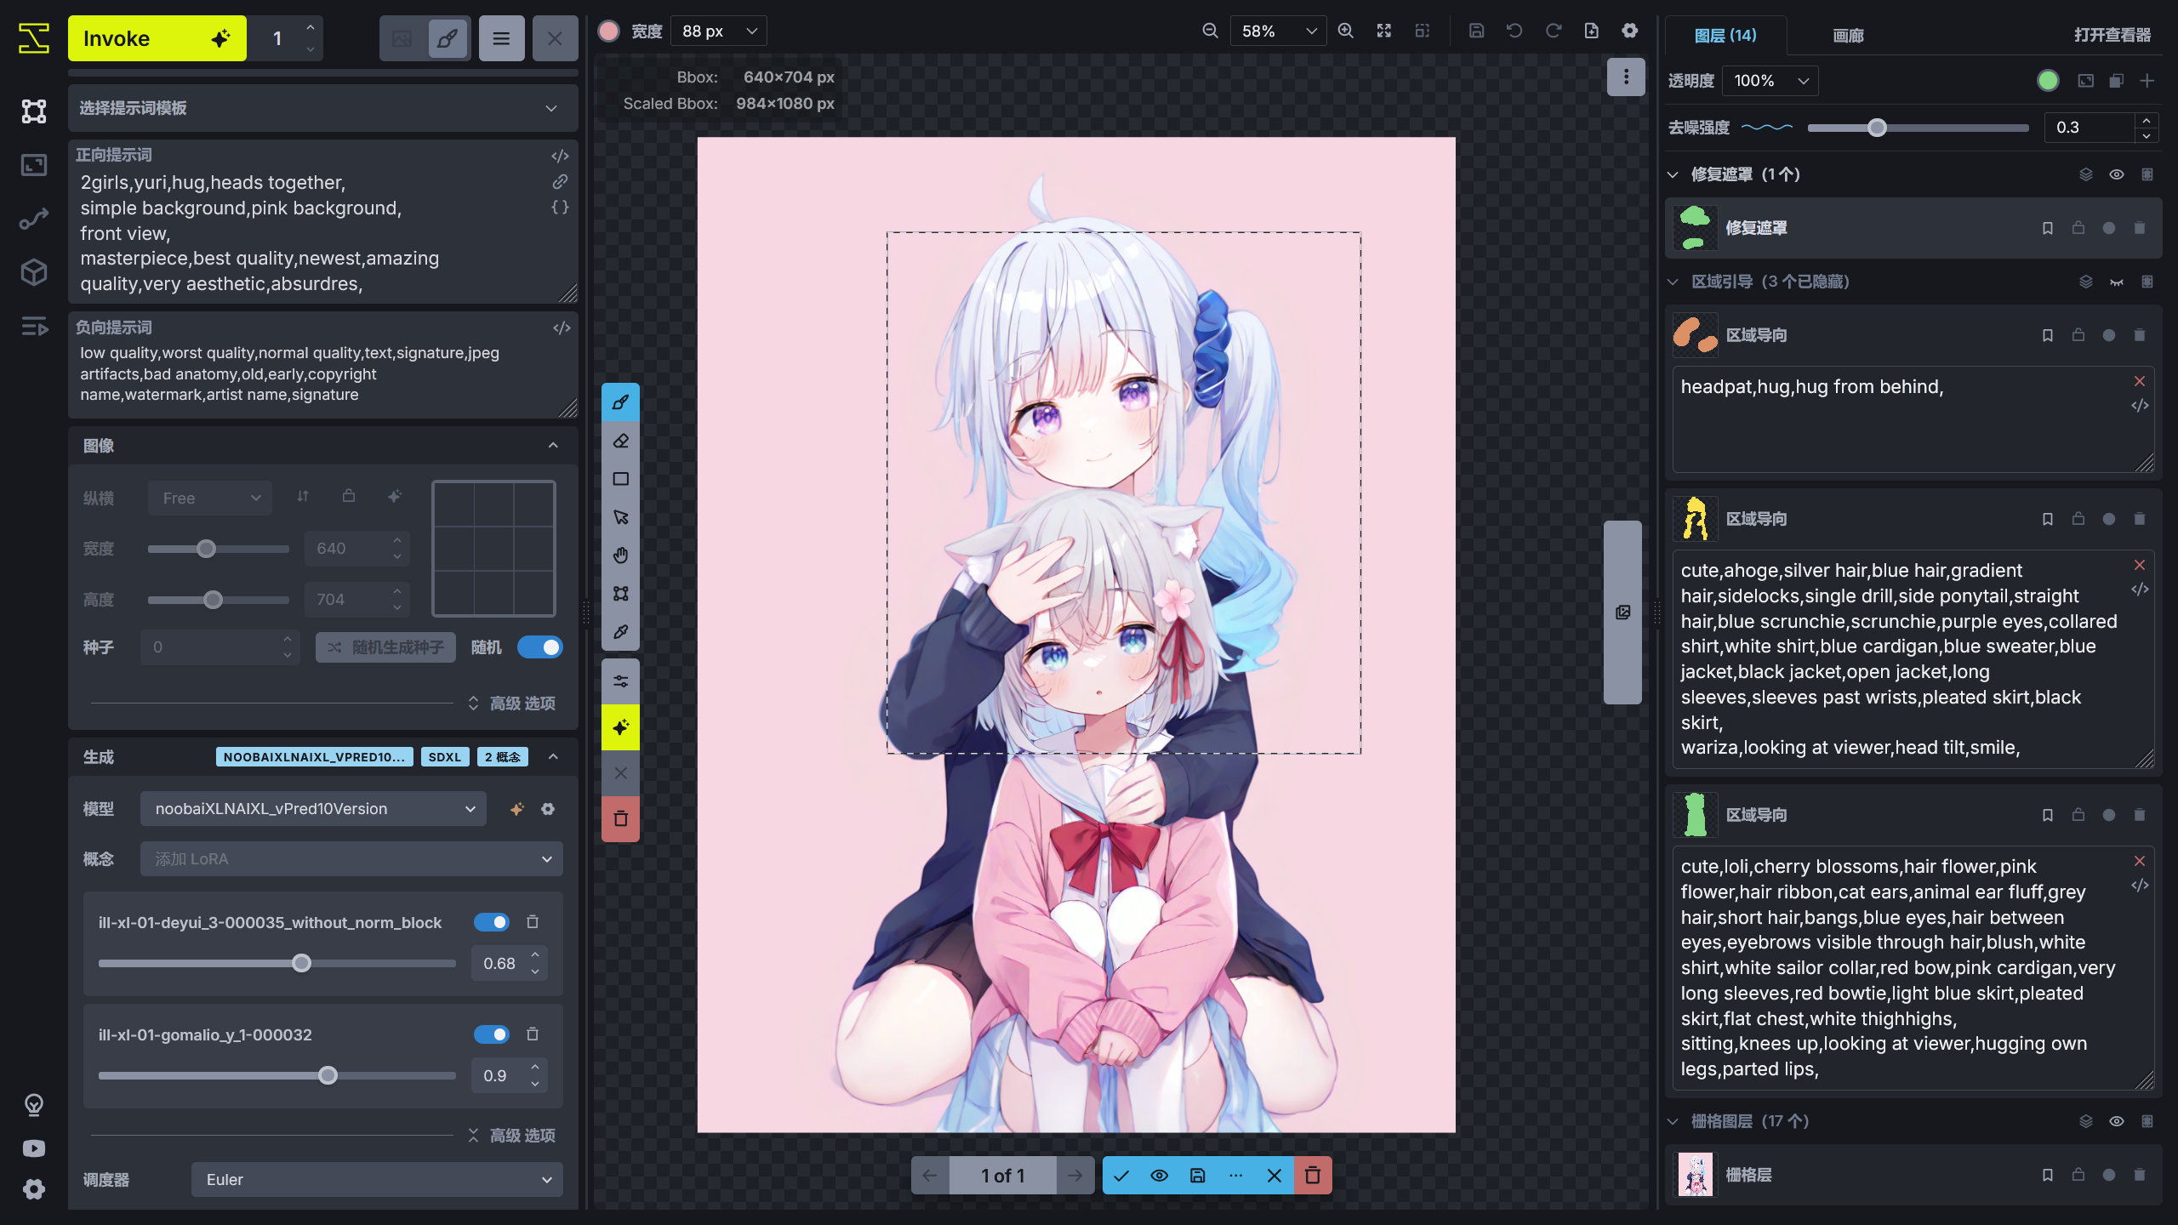Select the Rectangle tool
The width and height of the screenshot is (2178, 1225).
[620, 478]
